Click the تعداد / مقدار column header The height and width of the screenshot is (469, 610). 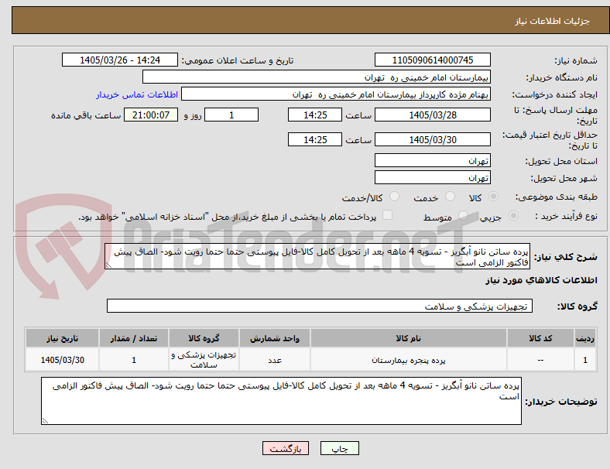[x=134, y=338]
